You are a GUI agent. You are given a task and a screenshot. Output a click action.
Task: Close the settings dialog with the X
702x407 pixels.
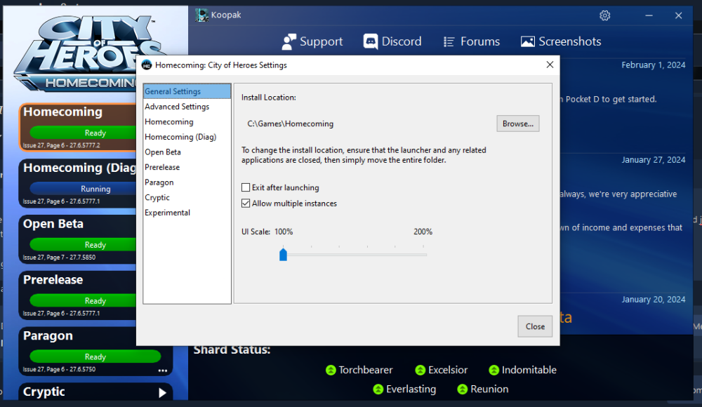(x=550, y=65)
